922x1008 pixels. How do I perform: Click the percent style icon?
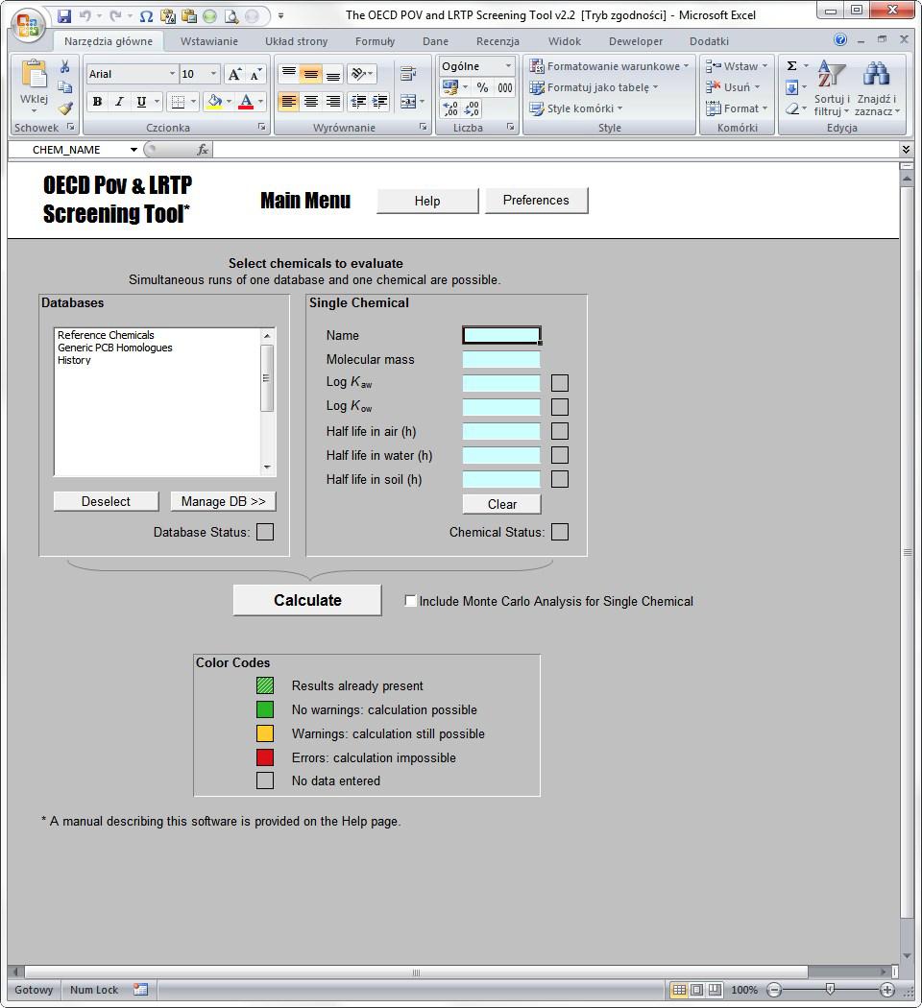tap(482, 87)
